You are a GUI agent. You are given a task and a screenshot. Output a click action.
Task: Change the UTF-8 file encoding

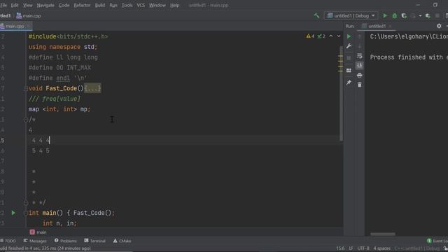(x=363, y=248)
